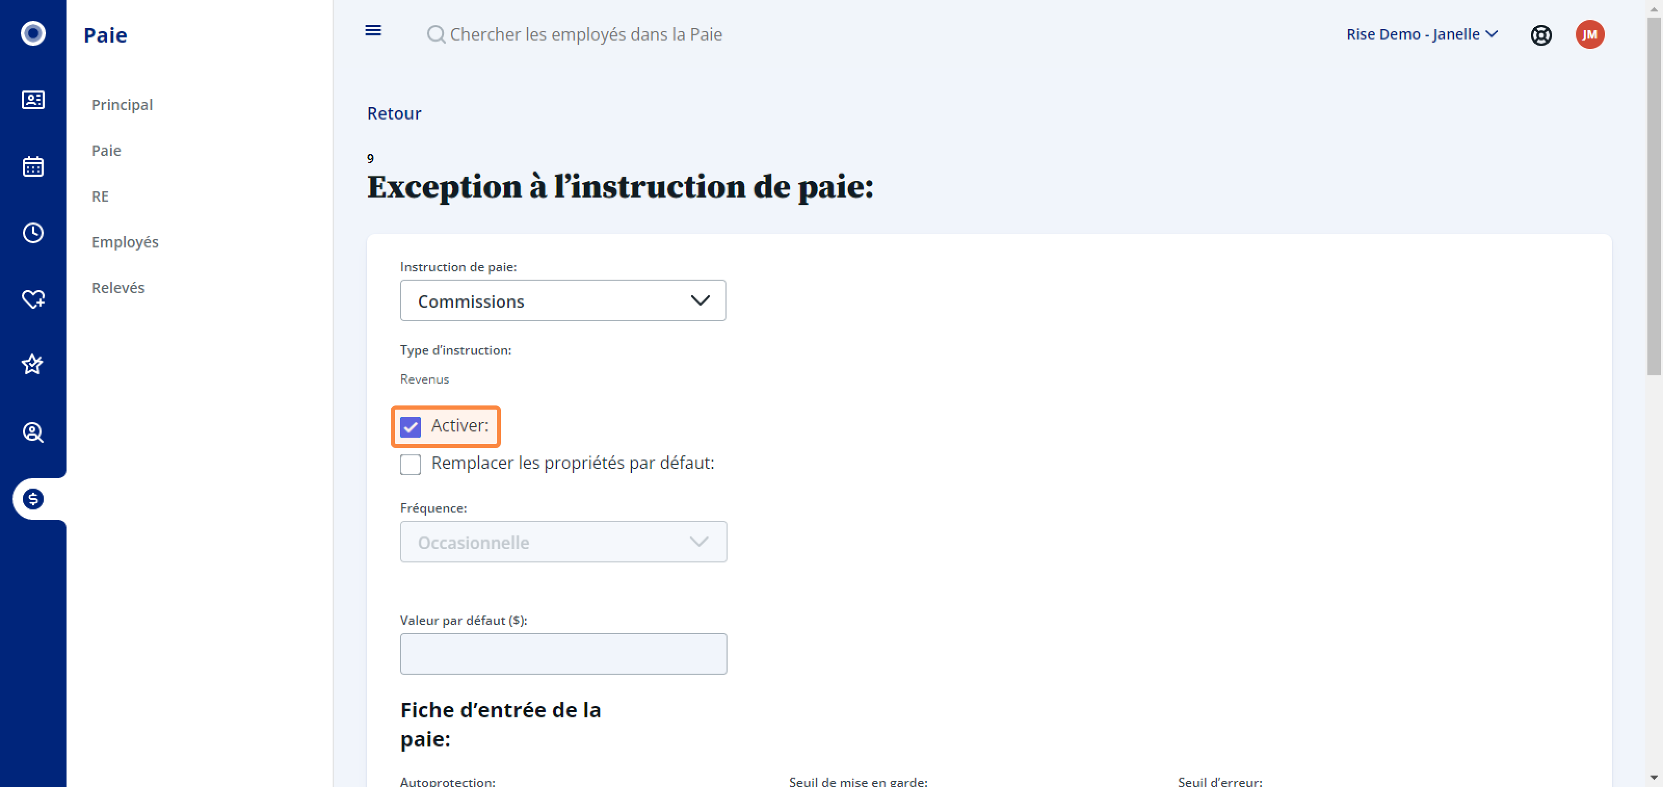Open the Fréquence Occasionnelle dropdown
The image size is (1663, 787).
563,542
